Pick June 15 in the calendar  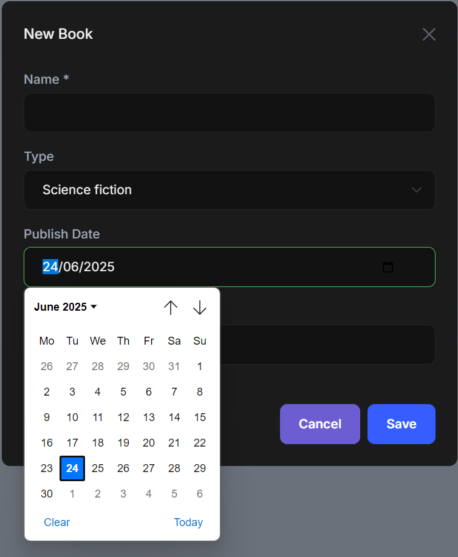200,417
